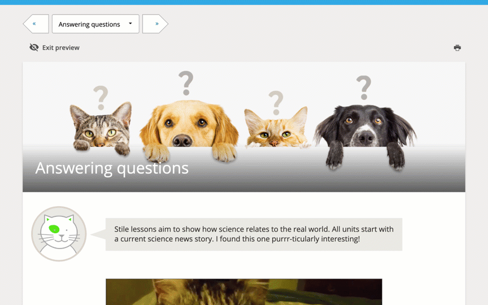The height and width of the screenshot is (305, 488).
Task: Expand the lesson selector caret arrow
Action: tap(130, 23)
